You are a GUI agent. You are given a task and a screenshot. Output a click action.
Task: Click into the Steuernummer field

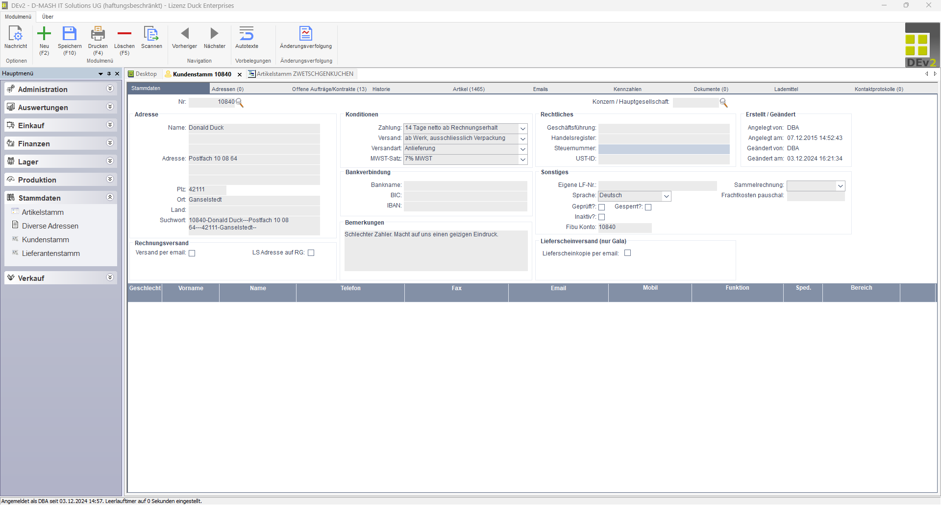tap(664, 149)
